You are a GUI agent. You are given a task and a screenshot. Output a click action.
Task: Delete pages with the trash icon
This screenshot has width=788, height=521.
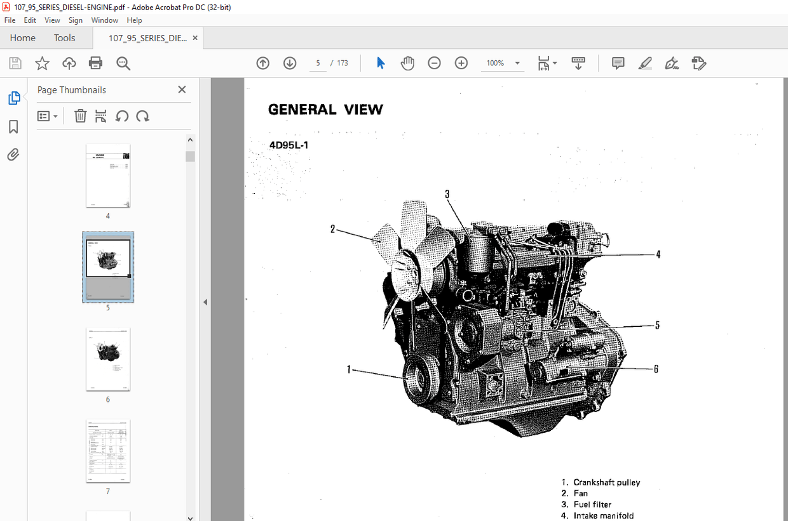80,115
